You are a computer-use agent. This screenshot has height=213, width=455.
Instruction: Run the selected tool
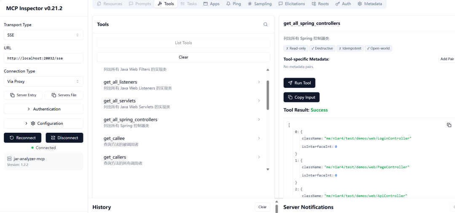click(x=300, y=83)
